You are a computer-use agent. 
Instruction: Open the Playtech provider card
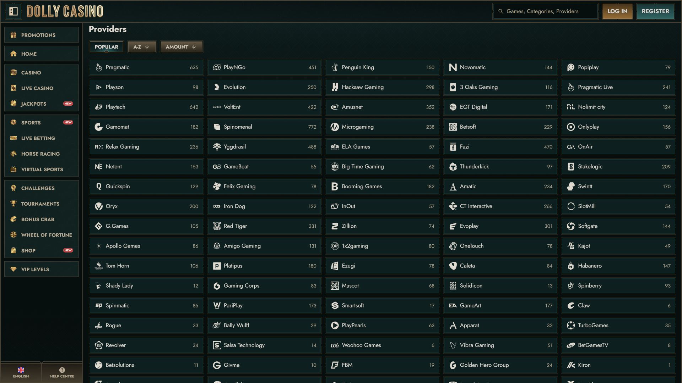pyautogui.click(x=146, y=107)
